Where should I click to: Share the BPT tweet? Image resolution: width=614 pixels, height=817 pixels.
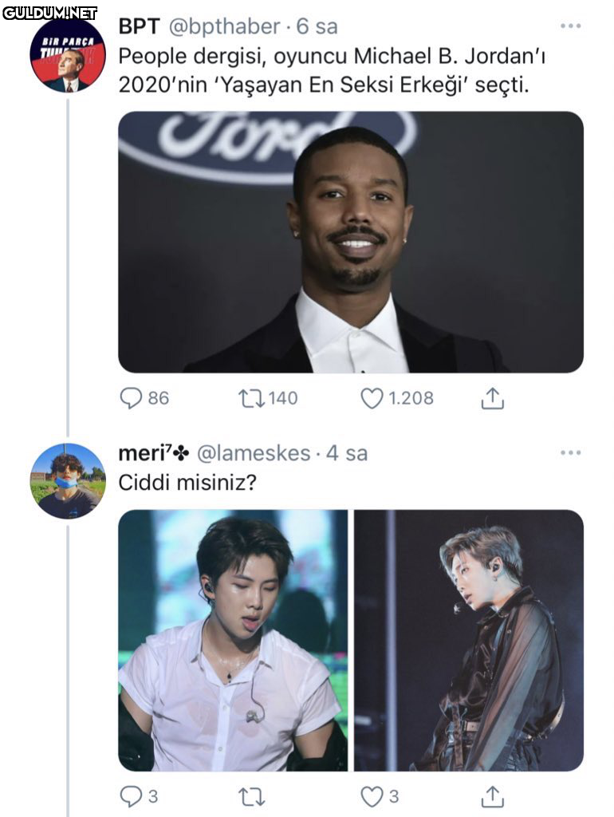click(x=493, y=397)
